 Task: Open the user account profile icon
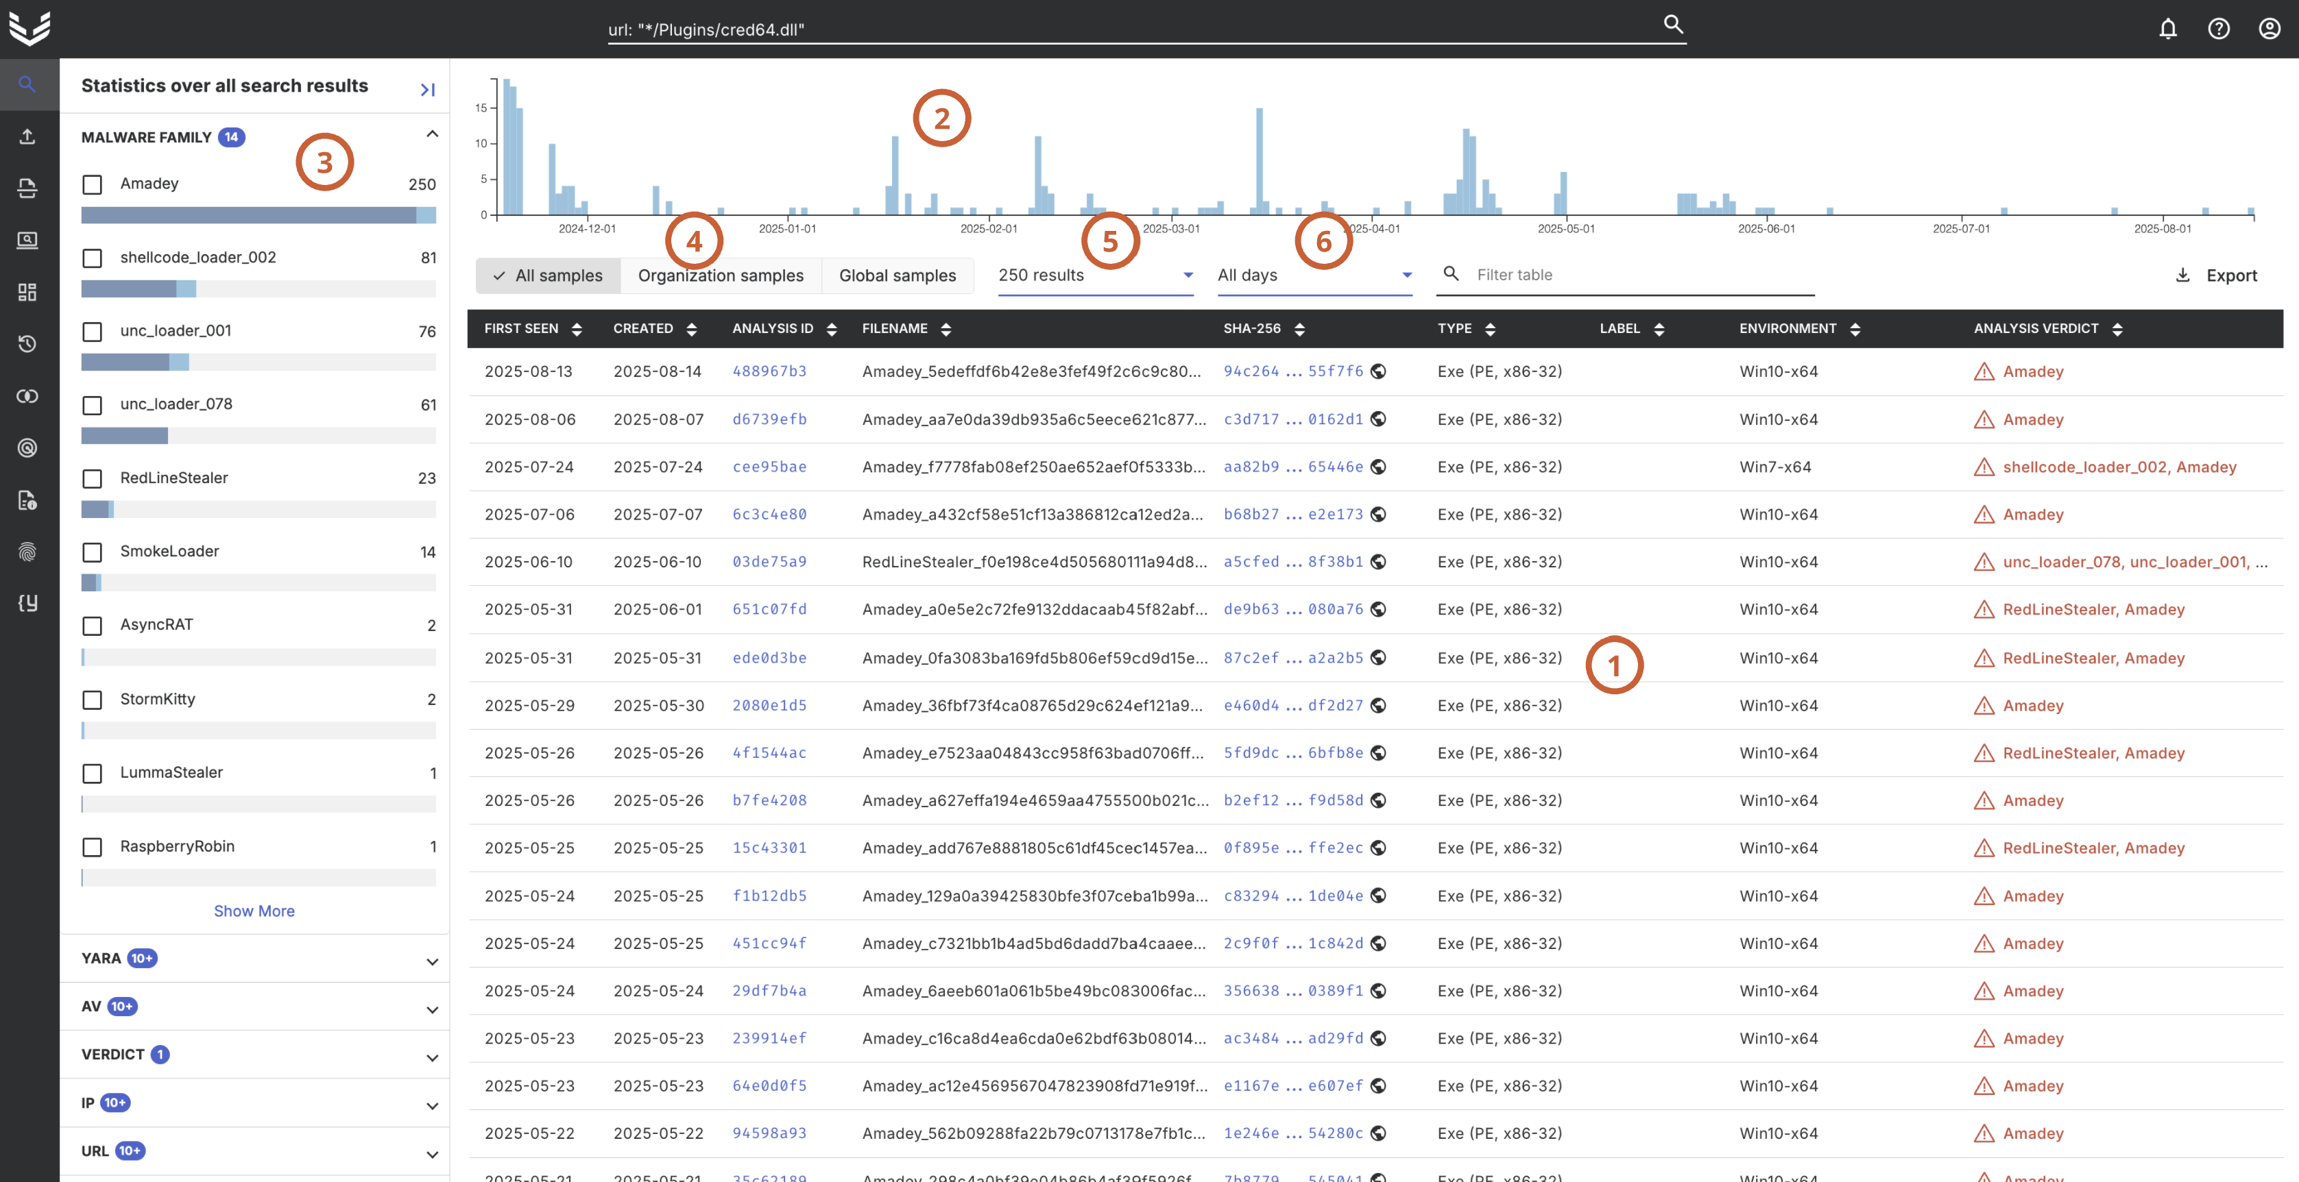click(x=2269, y=29)
